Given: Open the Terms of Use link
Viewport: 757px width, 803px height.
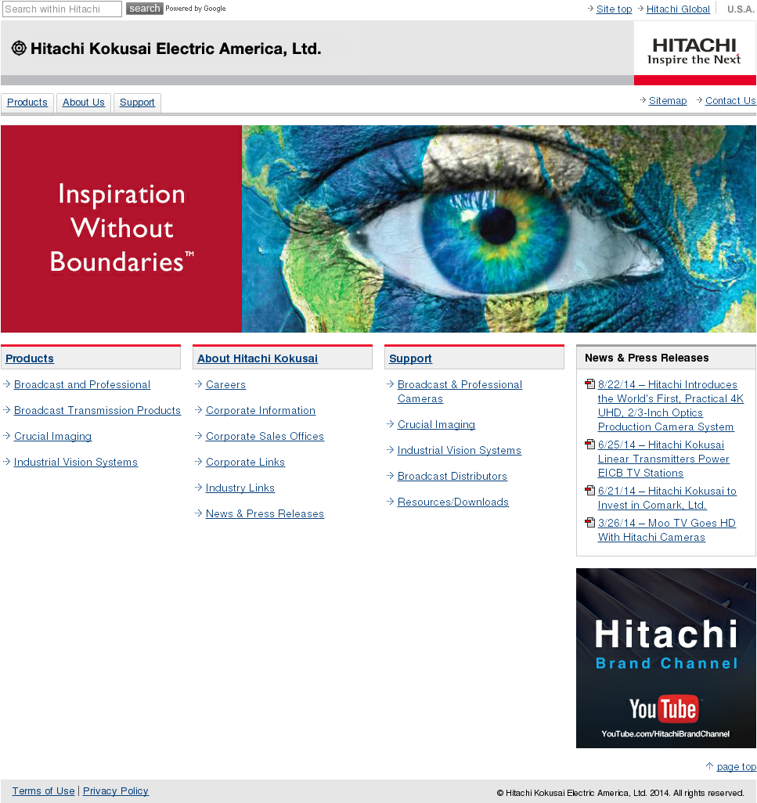Looking at the screenshot, I should 44,791.
